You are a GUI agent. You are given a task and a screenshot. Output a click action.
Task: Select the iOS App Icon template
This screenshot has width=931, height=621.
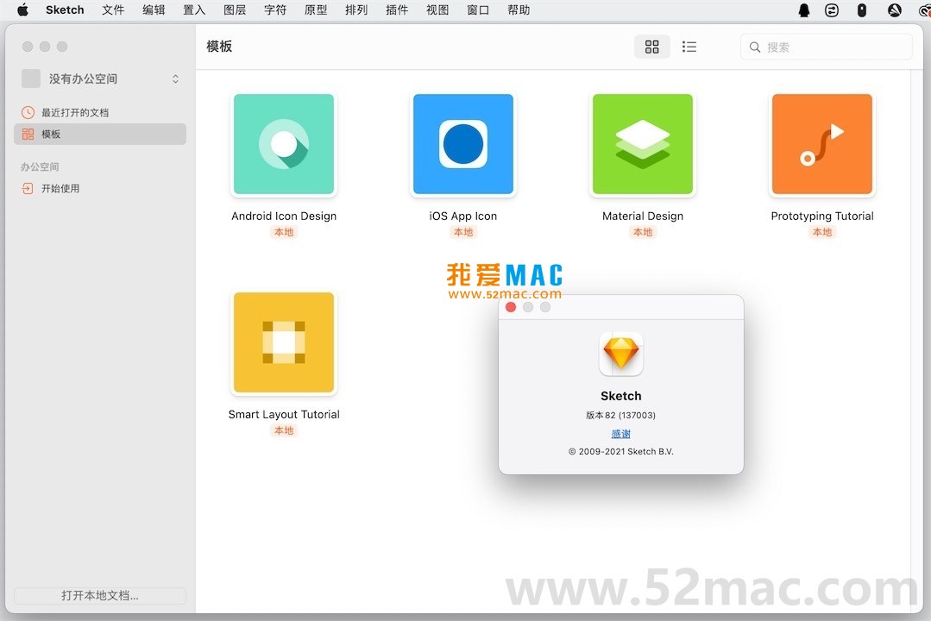[462, 144]
